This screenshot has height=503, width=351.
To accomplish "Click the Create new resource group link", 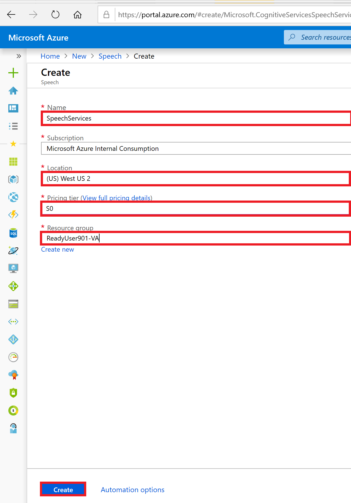I will coord(57,249).
